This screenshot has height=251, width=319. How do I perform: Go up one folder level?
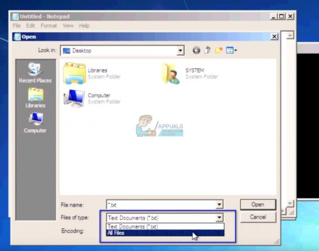(207, 50)
